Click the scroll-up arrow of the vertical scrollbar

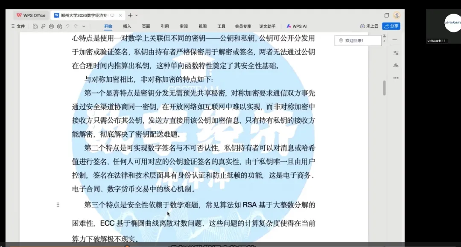(384, 41)
